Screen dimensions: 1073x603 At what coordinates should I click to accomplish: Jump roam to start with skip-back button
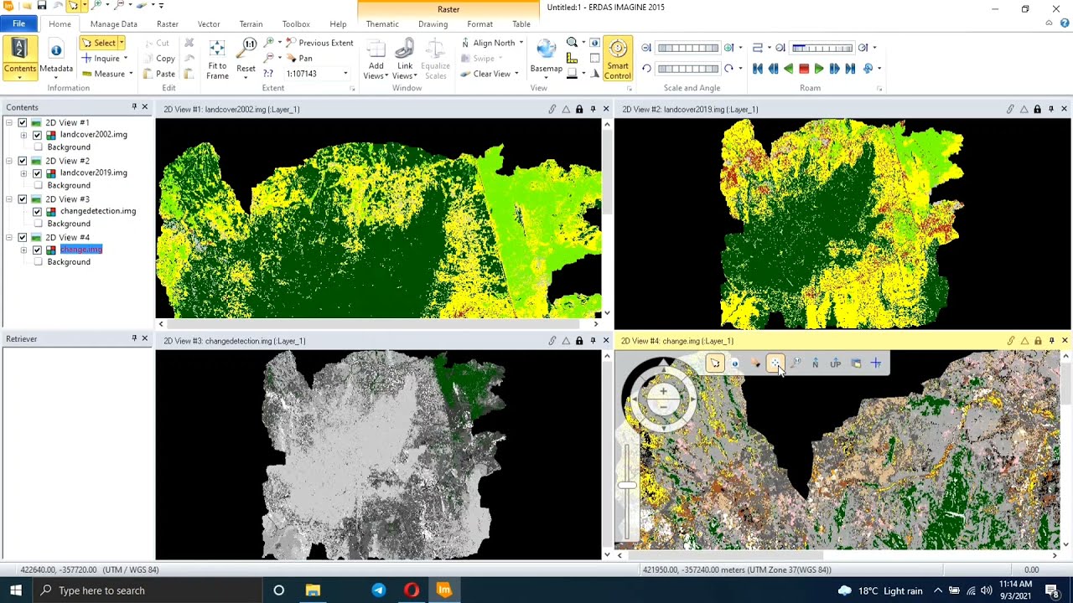pos(758,69)
